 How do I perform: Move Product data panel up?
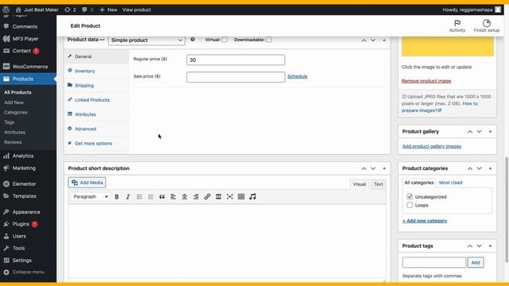pos(364,41)
